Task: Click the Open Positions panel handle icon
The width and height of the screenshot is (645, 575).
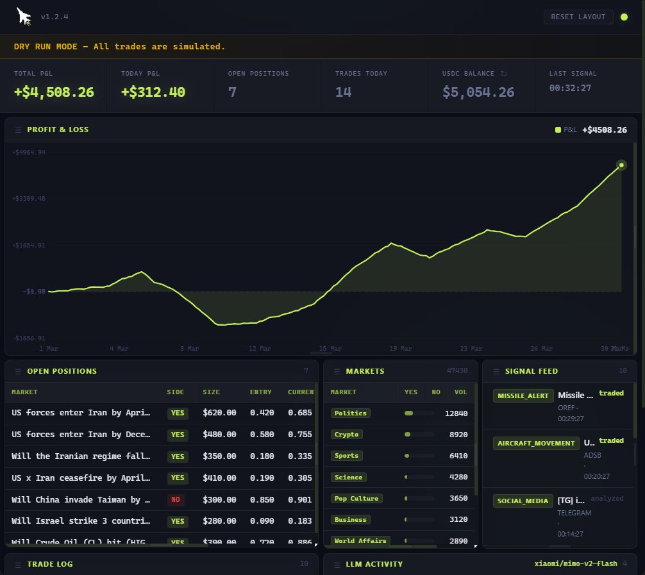Action: (18, 372)
